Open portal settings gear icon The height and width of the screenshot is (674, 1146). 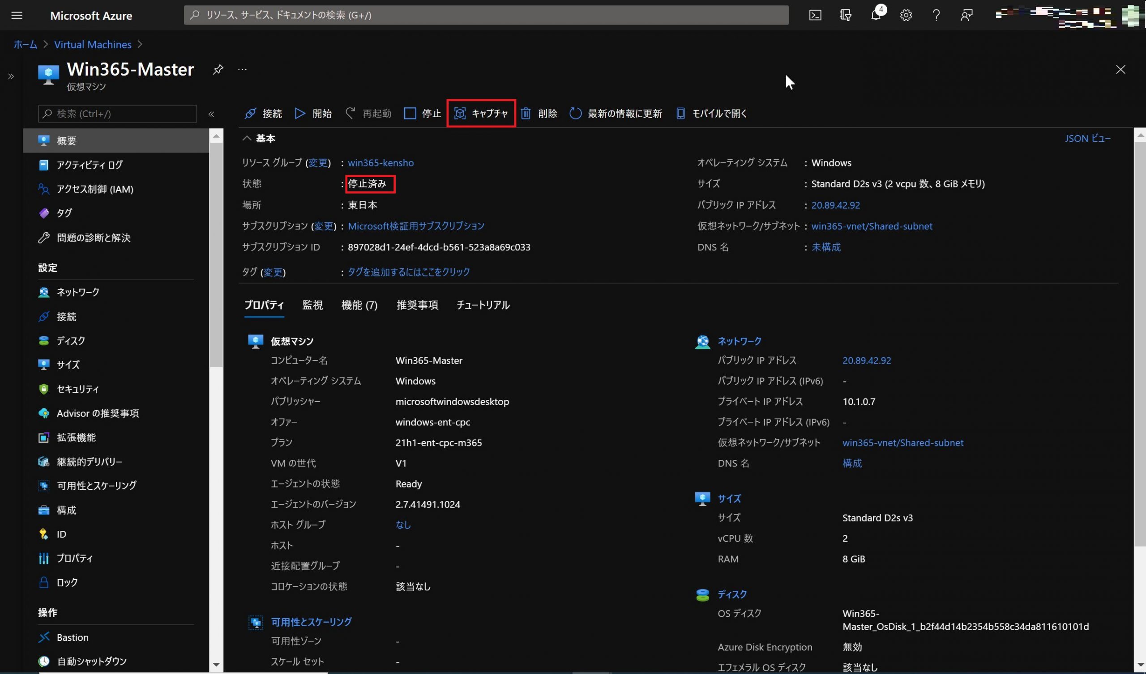click(x=906, y=15)
